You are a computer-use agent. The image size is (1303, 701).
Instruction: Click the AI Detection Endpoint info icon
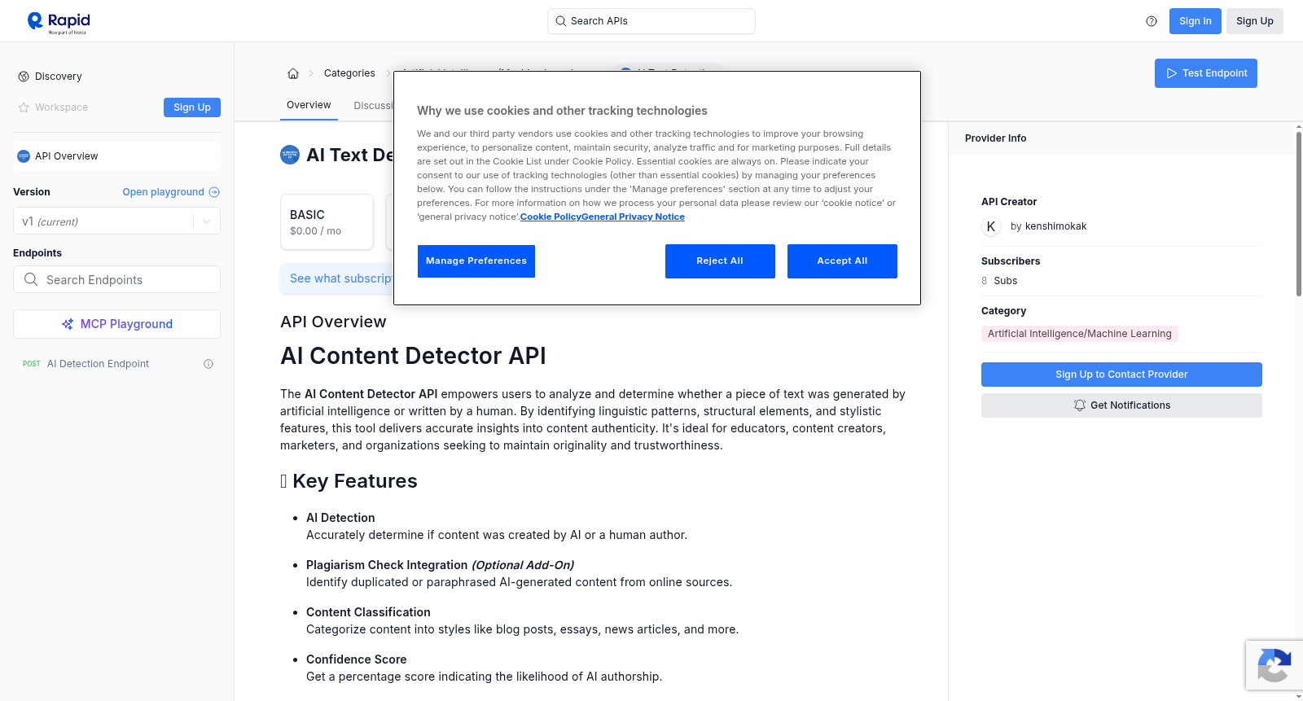click(x=208, y=364)
